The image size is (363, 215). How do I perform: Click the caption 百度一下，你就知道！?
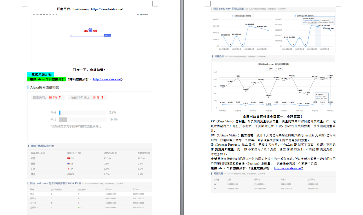point(89,70)
